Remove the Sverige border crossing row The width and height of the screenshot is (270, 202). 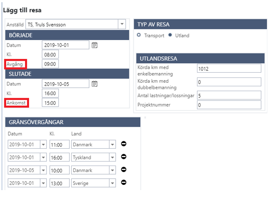[124, 182]
